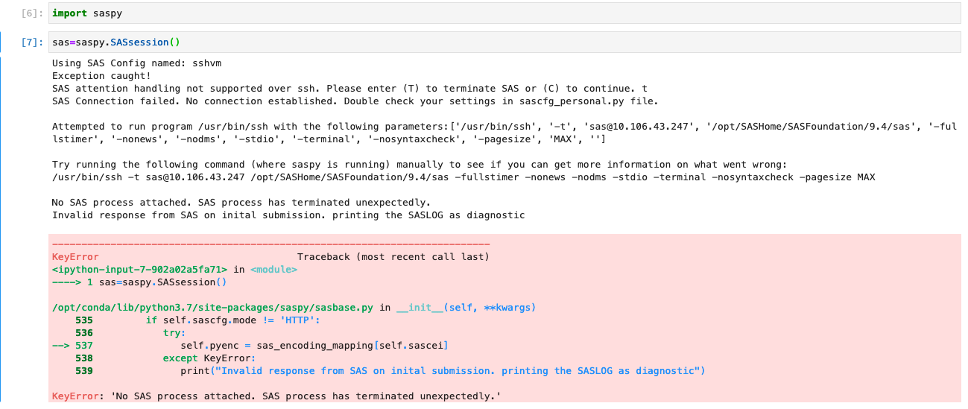Select the [6] cell prompt label
The height and width of the screenshot is (409, 968).
tap(34, 13)
